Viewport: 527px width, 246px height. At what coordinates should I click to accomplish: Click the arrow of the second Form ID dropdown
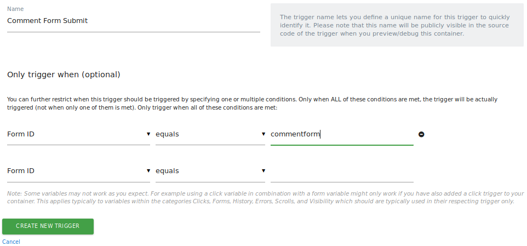148,171
